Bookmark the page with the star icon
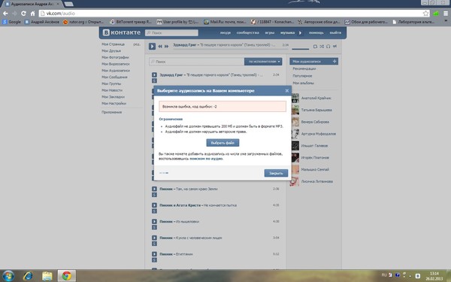 pyautogui.click(x=425, y=14)
